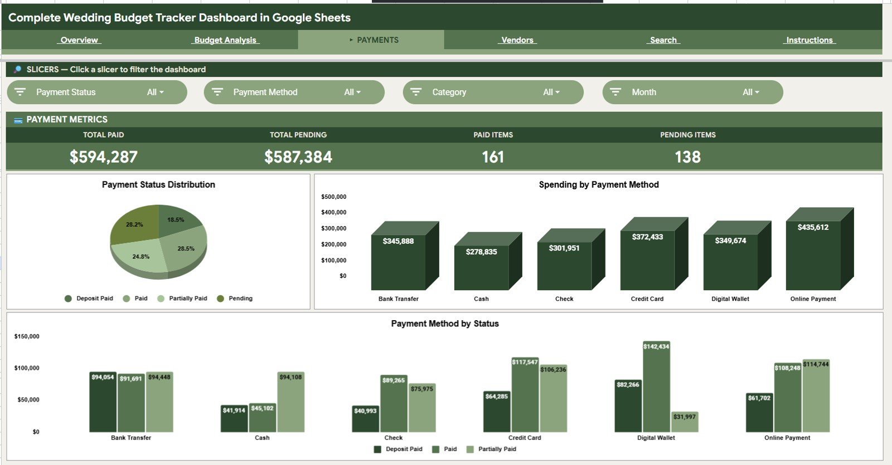892x465 pixels.
Task: Click the Total Pending value $587,384
Action: 298,157
